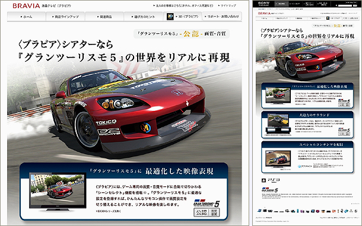
Task: Select the highlighted first tab of the black Sony bar
Action: pyautogui.click(x=281, y=4)
